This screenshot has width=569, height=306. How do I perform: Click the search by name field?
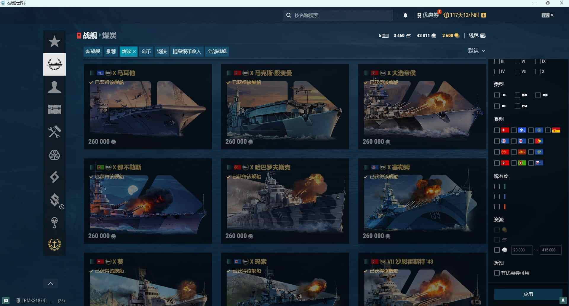coord(338,15)
